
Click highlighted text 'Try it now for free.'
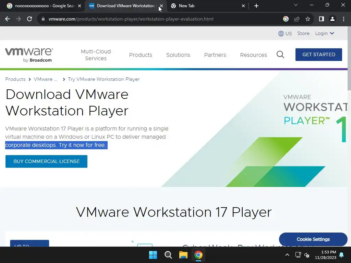[x=82, y=145]
